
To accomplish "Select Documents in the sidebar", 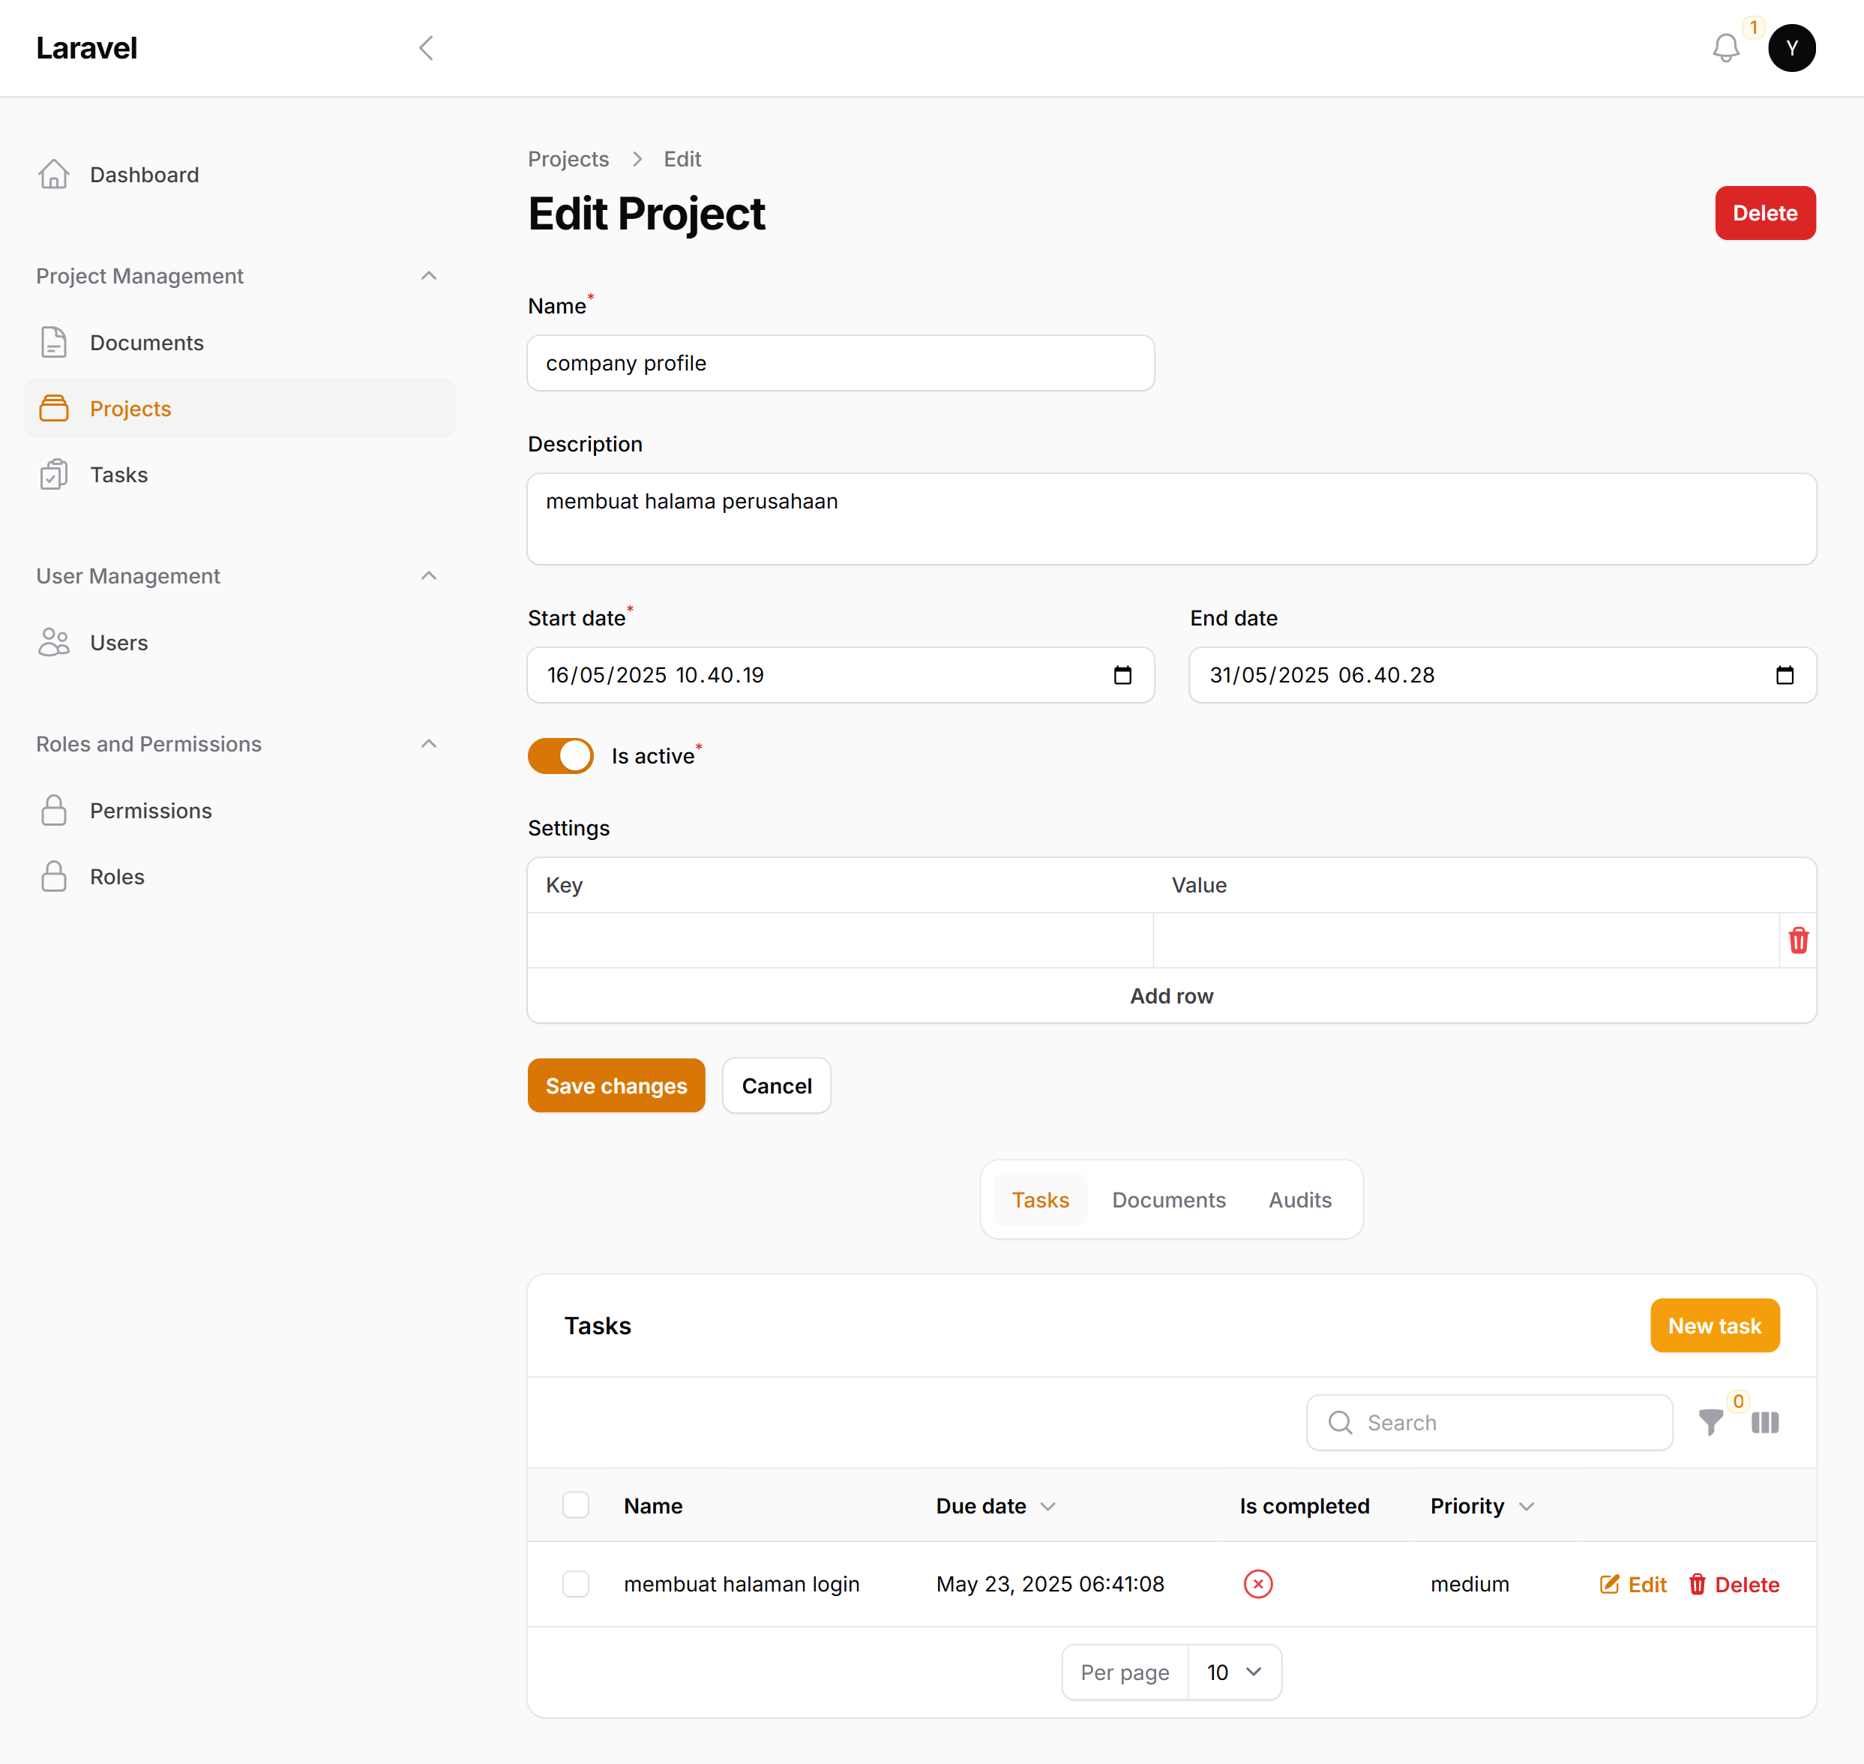I will 147,342.
